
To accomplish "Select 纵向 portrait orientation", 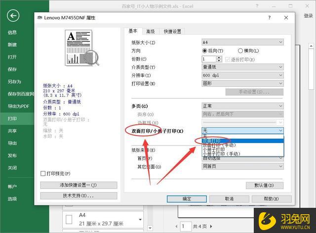I will pos(213,50).
